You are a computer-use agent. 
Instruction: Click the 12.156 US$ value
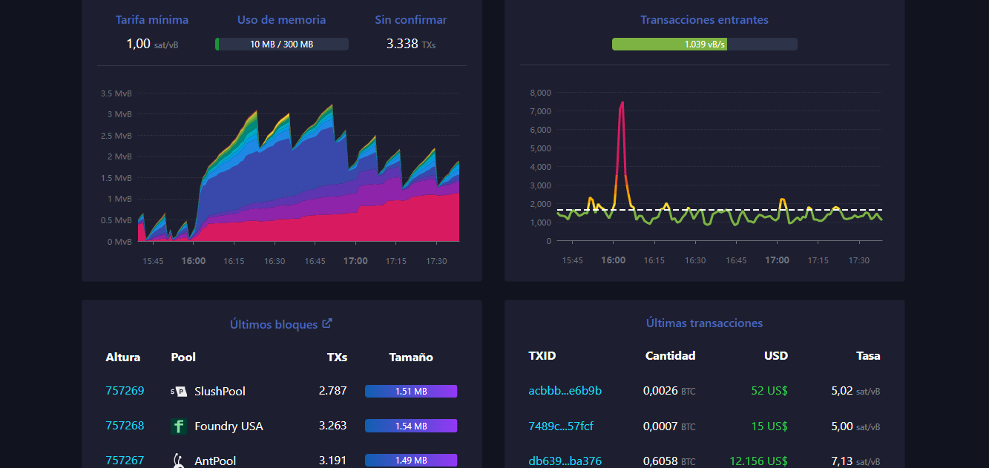point(759,461)
